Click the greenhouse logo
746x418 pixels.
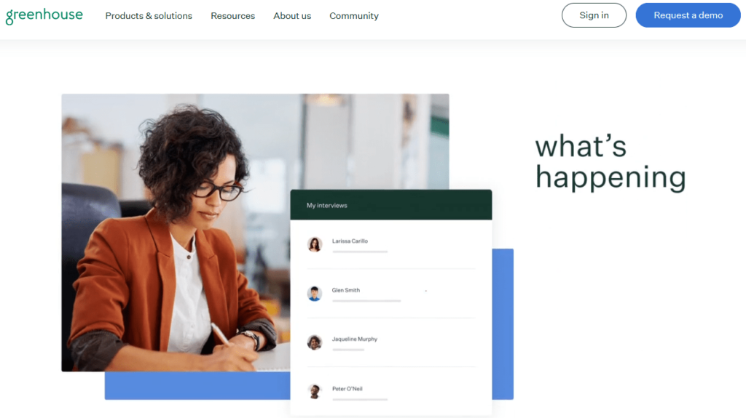(44, 16)
